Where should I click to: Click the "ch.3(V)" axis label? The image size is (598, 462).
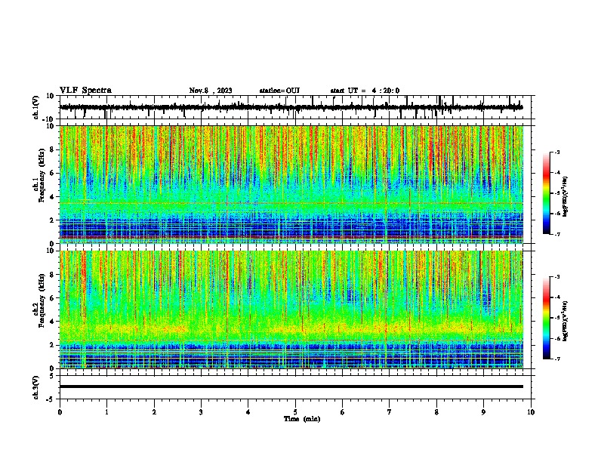tap(35, 387)
